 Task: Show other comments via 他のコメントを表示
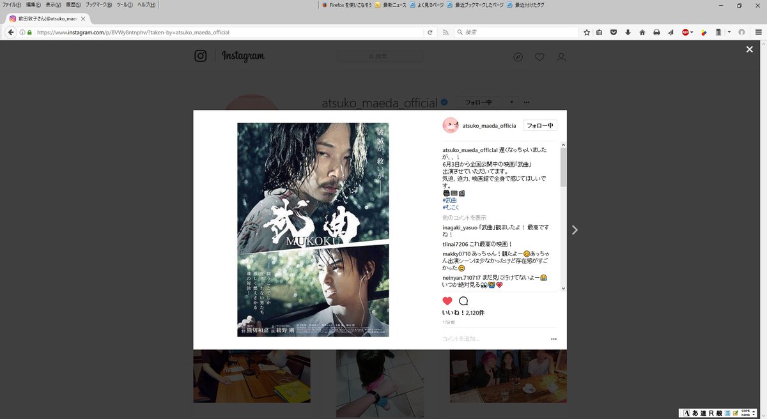[x=464, y=218]
